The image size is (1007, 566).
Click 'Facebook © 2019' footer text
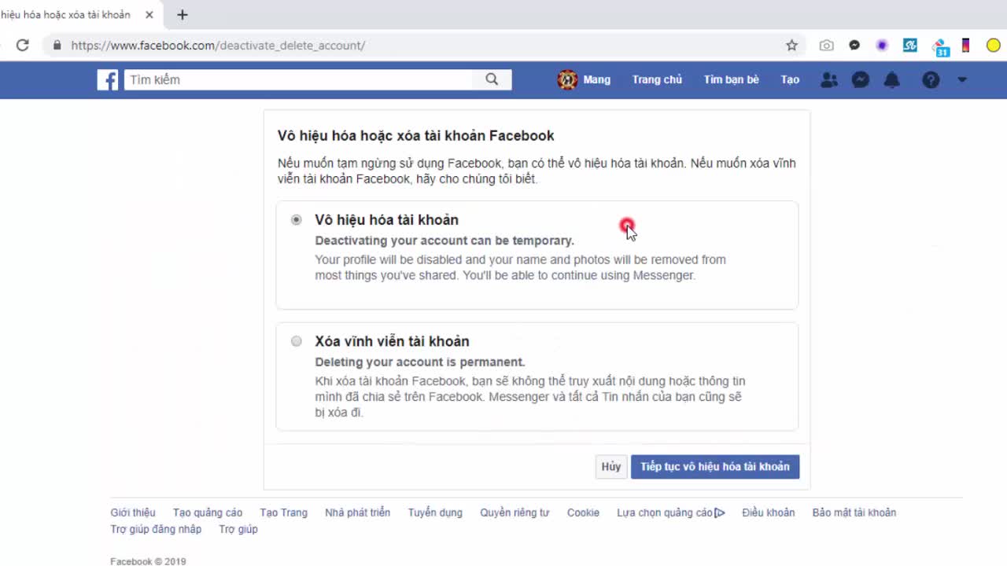pos(148,561)
